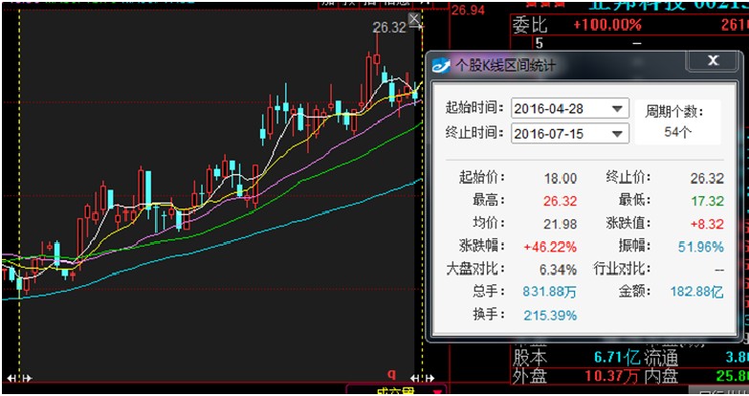
Task: Open the start date (起始时间) dropdown
Action: tap(617, 108)
